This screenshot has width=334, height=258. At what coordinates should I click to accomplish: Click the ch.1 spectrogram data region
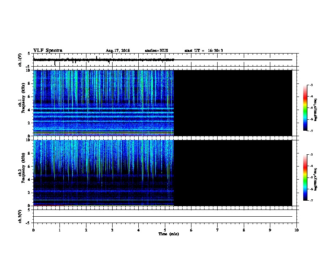tap(103, 103)
